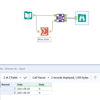Image resolution: width=100 pixels, height=100 pixels.
Task: Click the Join tool L input anchor
Action: click(x=55, y=15)
